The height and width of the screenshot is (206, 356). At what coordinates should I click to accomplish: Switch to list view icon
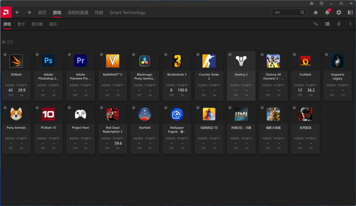point(327,24)
